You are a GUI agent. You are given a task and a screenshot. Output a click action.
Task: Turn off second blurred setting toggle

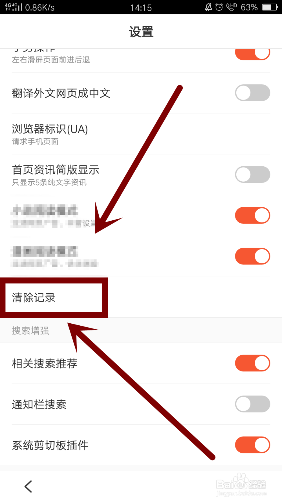[253, 256]
